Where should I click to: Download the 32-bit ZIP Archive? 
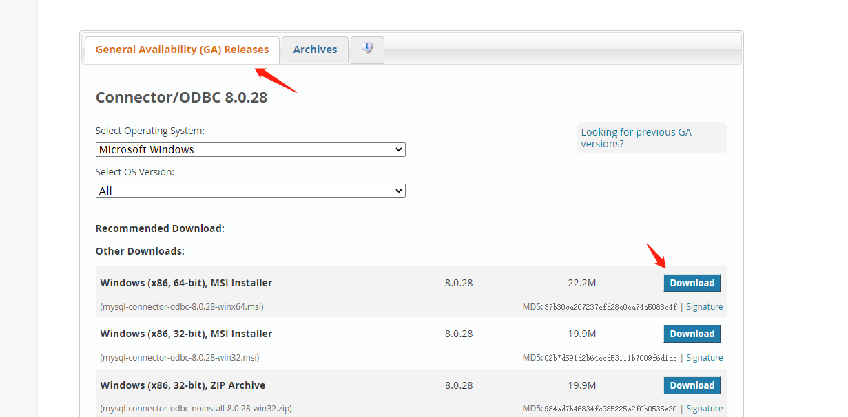(x=692, y=385)
